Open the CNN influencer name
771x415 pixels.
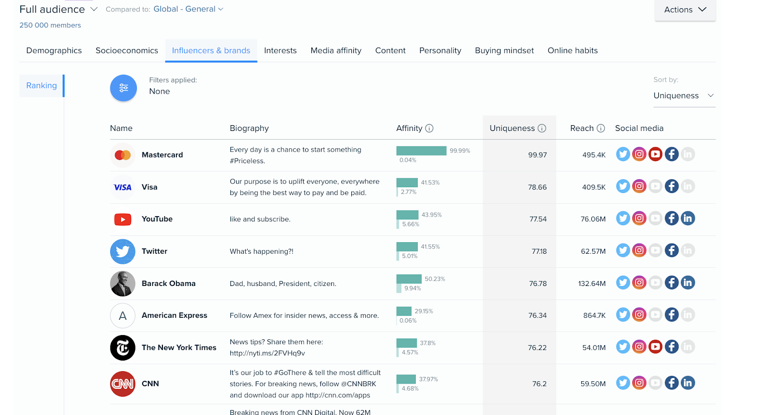pyautogui.click(x=150, y=384)
